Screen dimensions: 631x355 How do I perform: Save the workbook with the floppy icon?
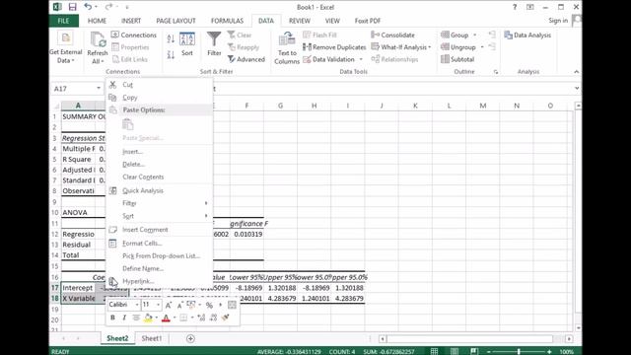tap(72, 7)
